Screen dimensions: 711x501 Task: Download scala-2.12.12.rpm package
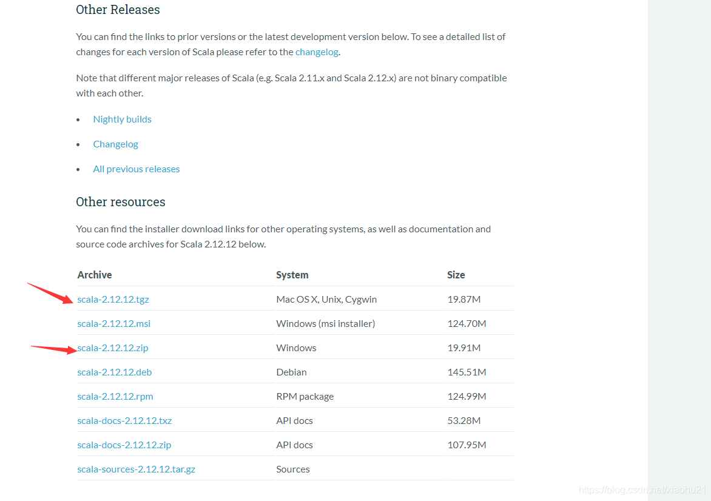pyautogui.click(x=115, y=396)
